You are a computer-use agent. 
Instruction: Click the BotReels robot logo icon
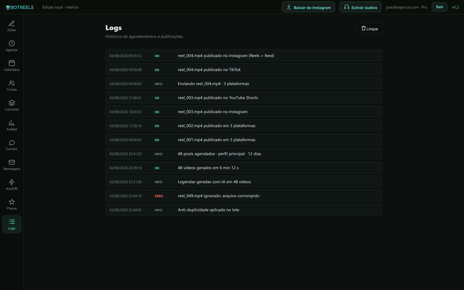tap(8, 7)
